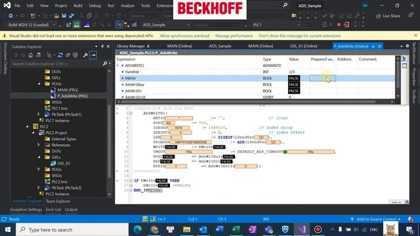Open Word from the taskbar

click(219, 229)
